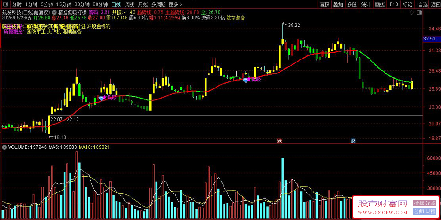Click the diamond marker icon above price axis
This screenshot has width=441, height=220.
pyautogui.click(x=412, y=12)
